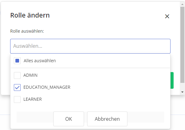Click the Rolle ändern dialog title
Image resolution: width=185 pixels, height=130 pixels.
coord(30,15)
